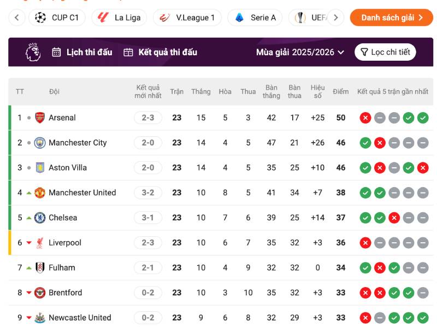Click the Manchester City club crest
437x327 pixels.
40,143
